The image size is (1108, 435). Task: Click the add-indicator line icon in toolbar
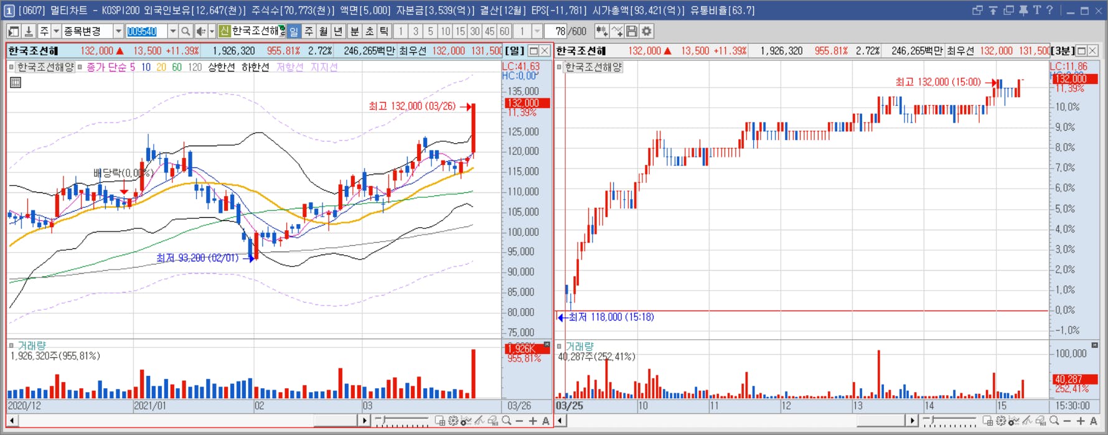pyautogui.click(x=617, y=31)
